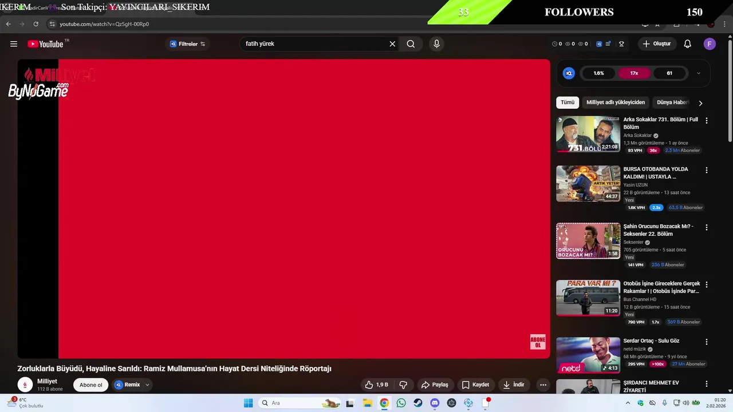Click the 61 vidIQ score pill

click(669, 73)
